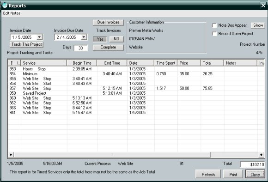Image resolution: width=268 pixels, height=182 pixels.
Task: Select Yes for Track Invoices
Action: click(x=100, y=39)
